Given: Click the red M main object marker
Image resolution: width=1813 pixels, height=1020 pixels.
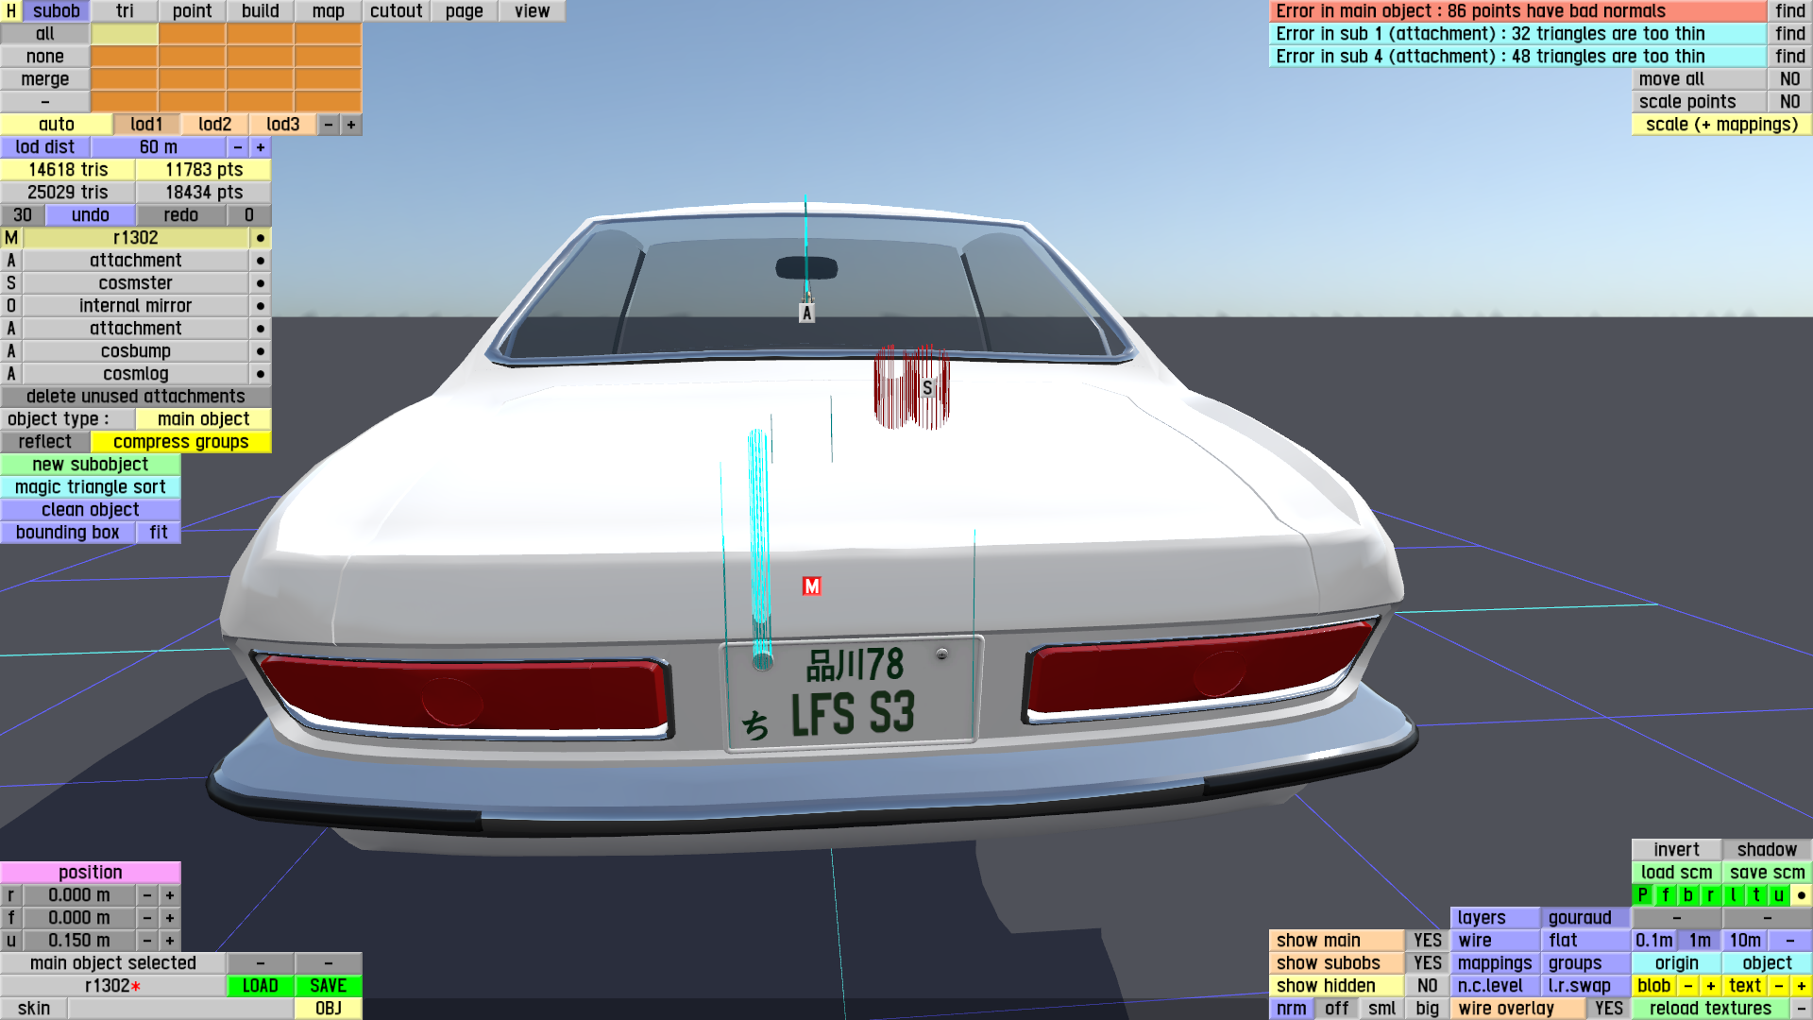Looking at the screenshot, I should click(x=811, y=586).
